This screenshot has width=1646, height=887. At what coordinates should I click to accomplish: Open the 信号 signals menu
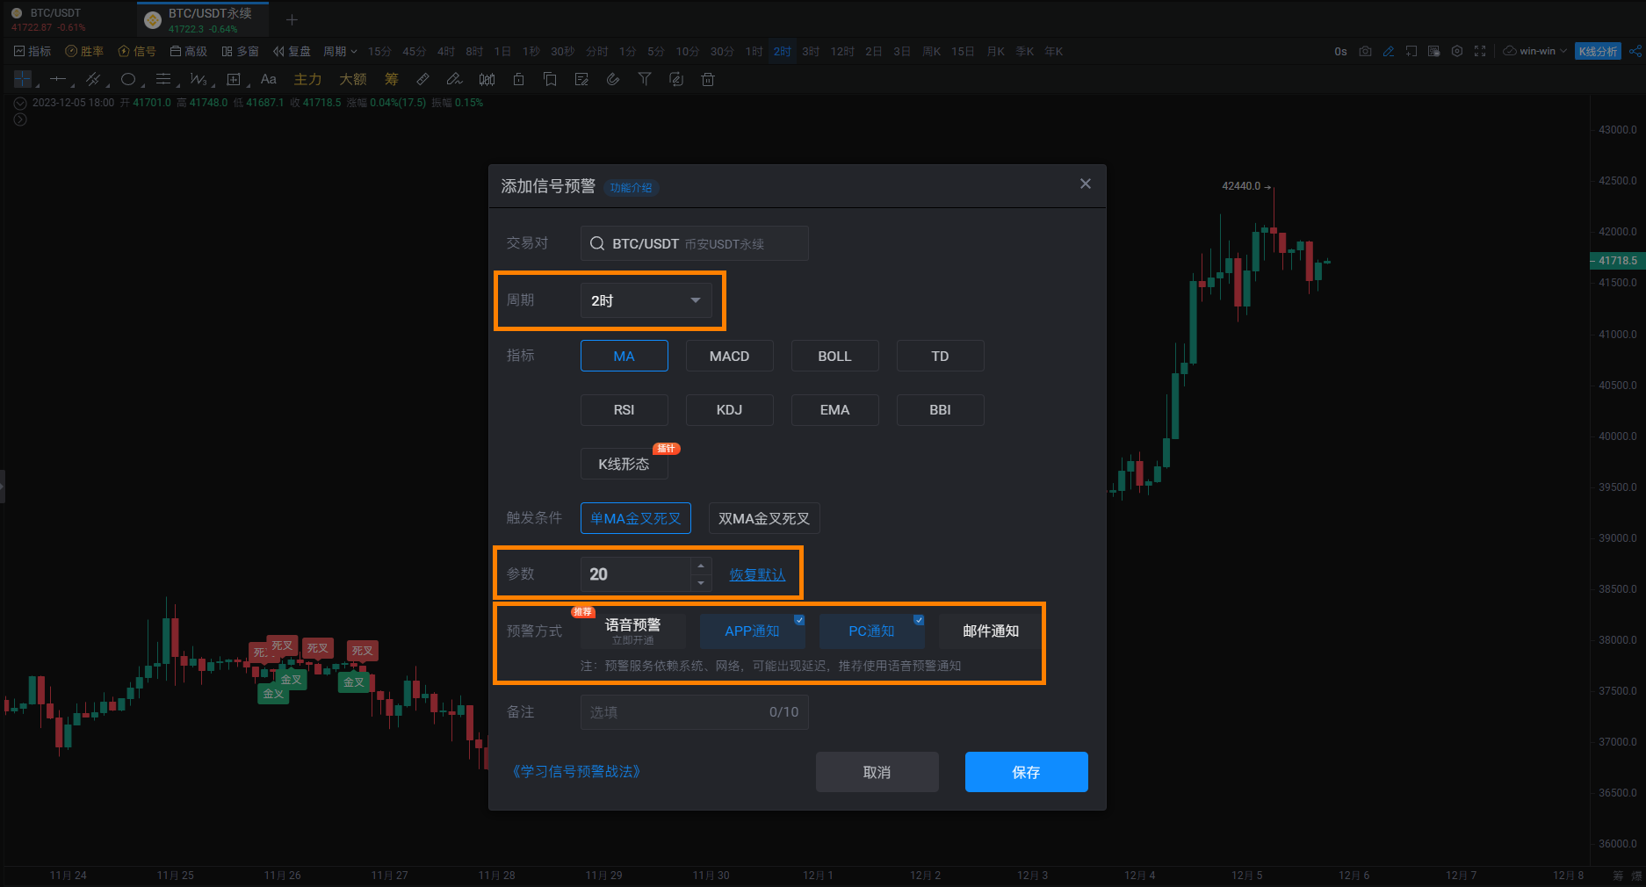[137, 51]
